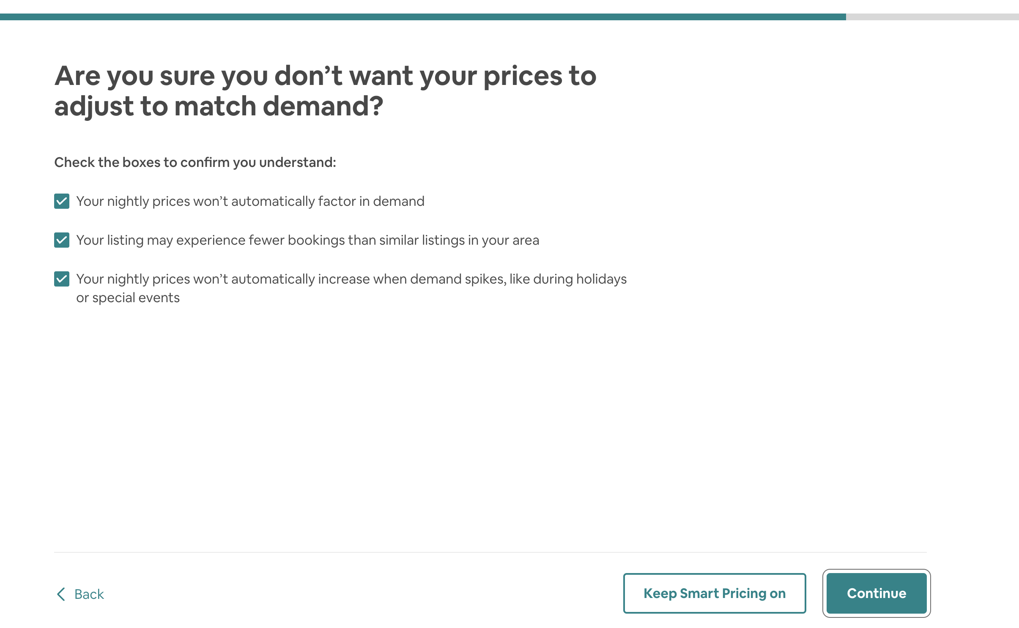This screenshot has height=628, width=1019.
Task: Toggle the 'demand spikes, like during holidays' checkbox
Action: [62, 279]
